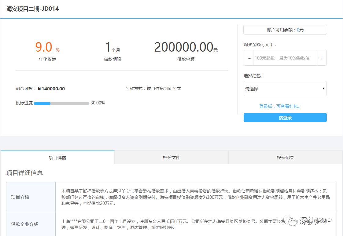The height and width of the screenshot is (236, 343).
Task: Click the 购买金额（元） label
Action: [260, 45]
